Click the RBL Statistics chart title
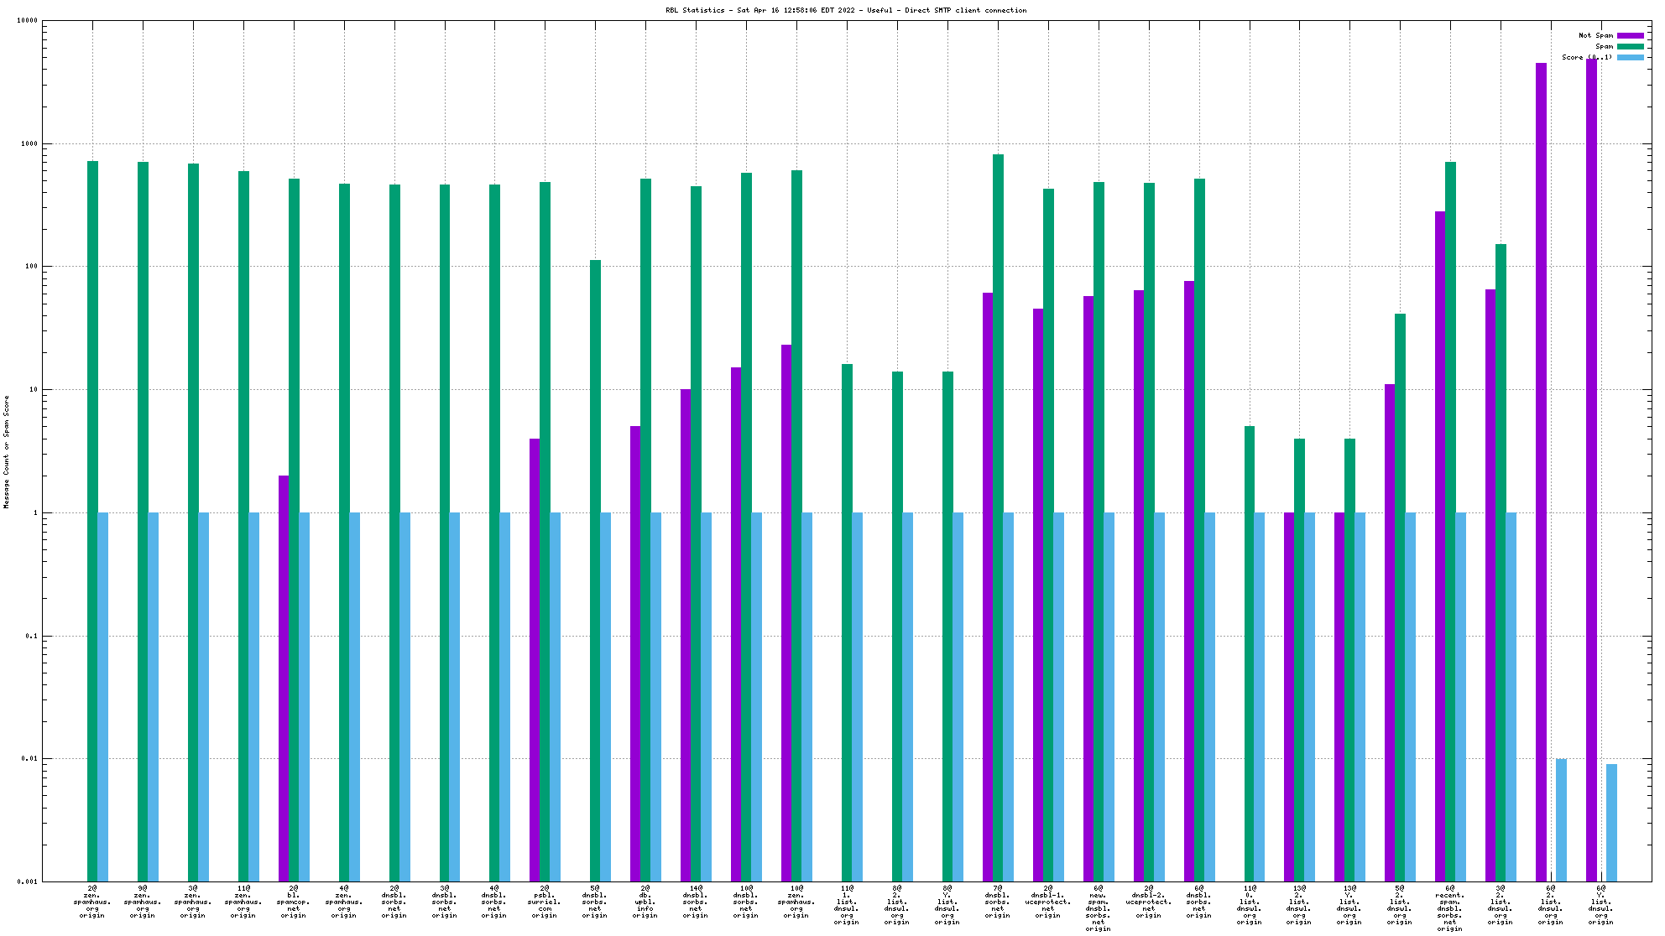Viewport: 1665px width, 936px height. [x=846, y=10]
